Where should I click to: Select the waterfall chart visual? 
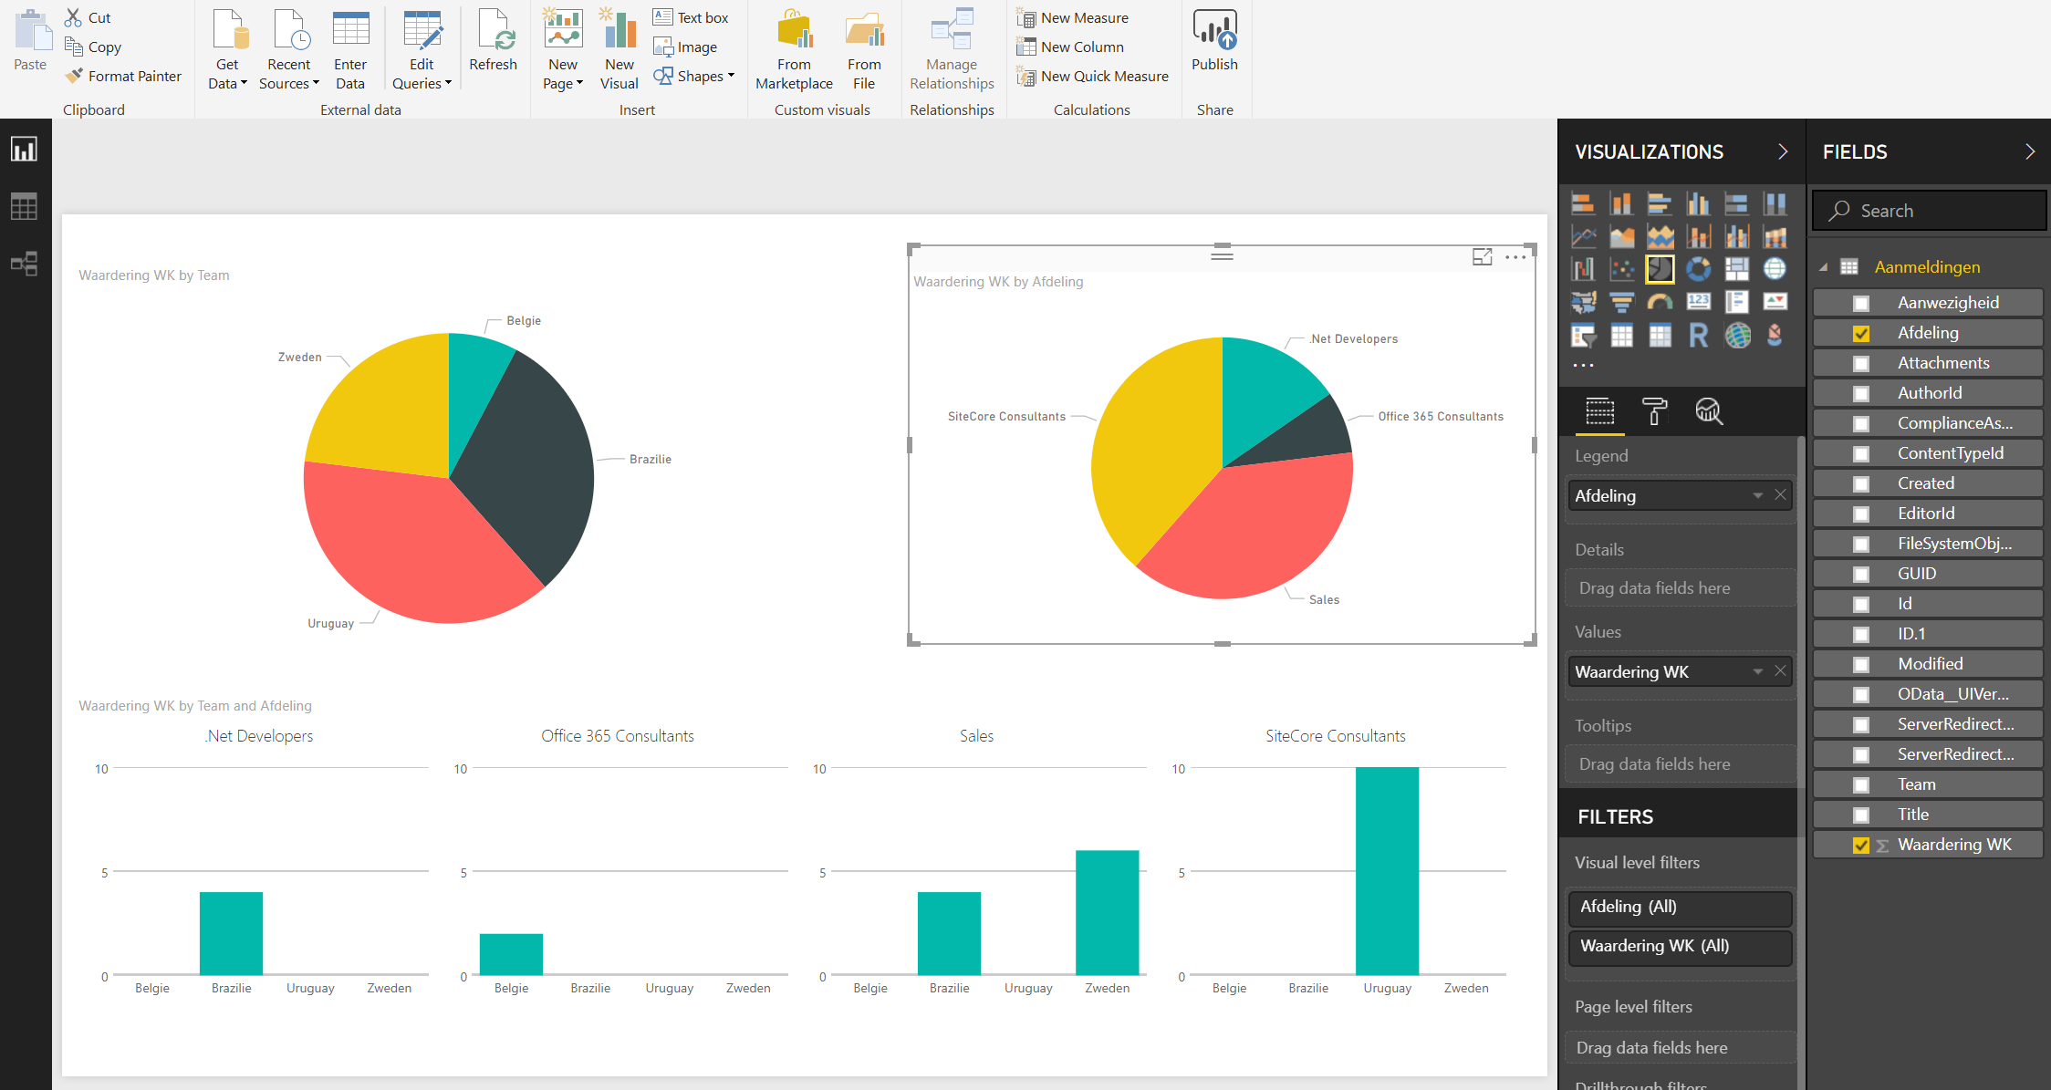(x=1583, y=269)
